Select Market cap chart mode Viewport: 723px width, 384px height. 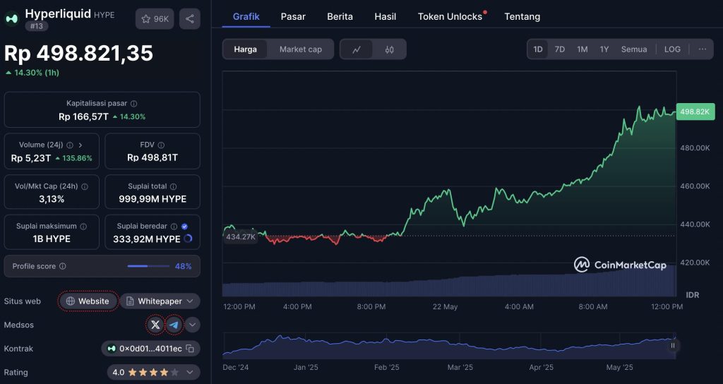pos(301,49)
